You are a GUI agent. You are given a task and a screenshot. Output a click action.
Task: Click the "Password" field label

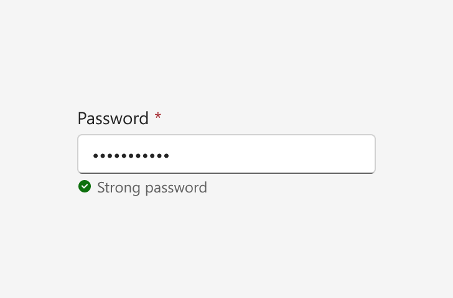pyautogui.click(x=113, y=119)
